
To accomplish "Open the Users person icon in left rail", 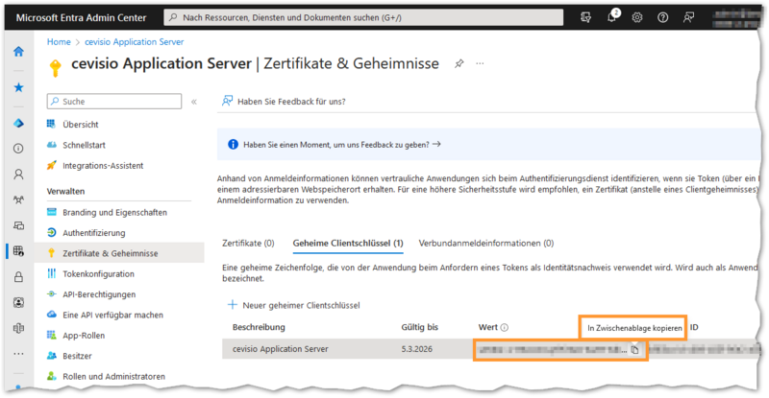I will (18, 175).
